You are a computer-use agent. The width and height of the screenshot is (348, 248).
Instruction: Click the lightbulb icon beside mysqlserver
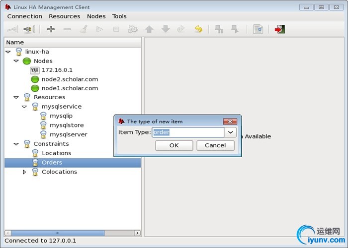click(43, 134)
